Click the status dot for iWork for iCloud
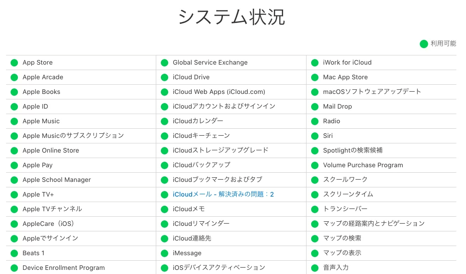 315,62
